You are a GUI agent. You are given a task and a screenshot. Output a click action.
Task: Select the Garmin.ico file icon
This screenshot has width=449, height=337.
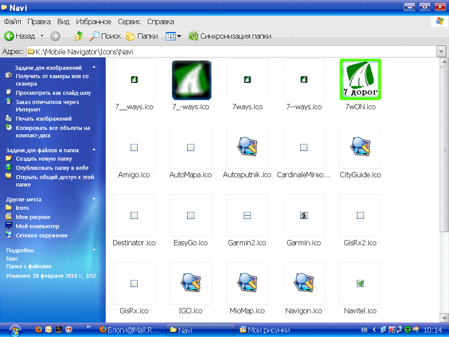pos(303,215)
